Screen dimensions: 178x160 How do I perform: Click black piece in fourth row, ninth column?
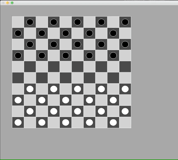tap(113, 55)
